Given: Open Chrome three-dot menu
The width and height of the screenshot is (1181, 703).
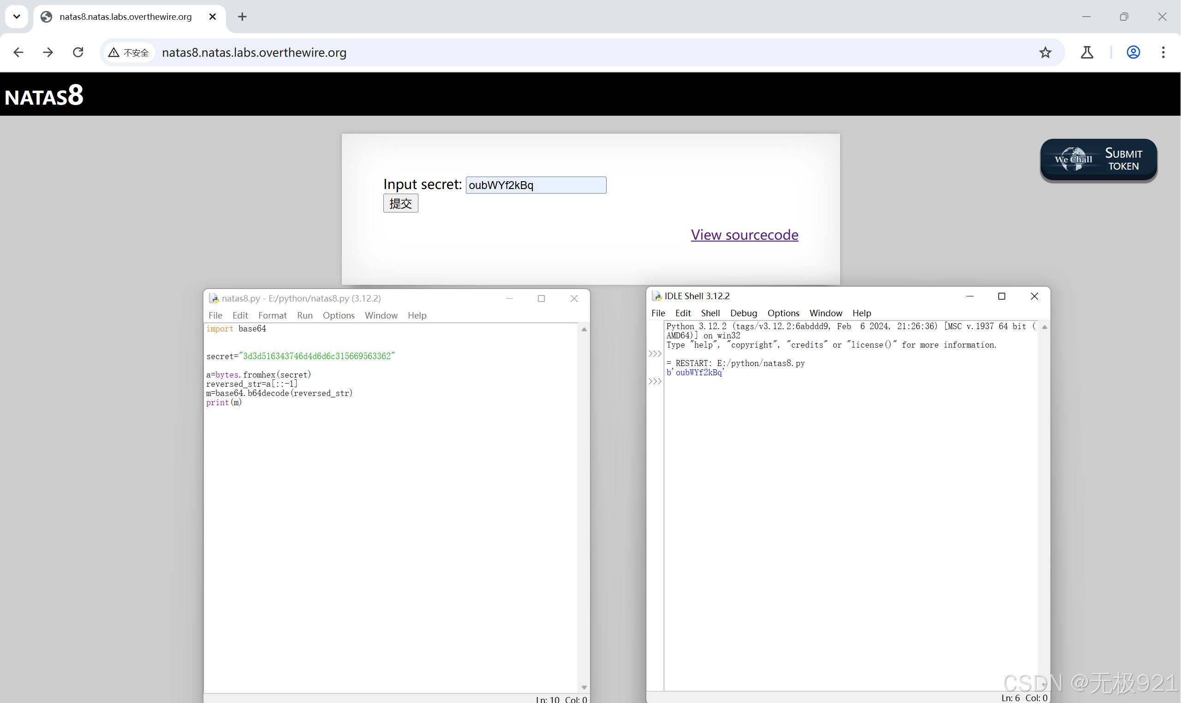Looking at the screenshot, I should [x=1163, y=52].
